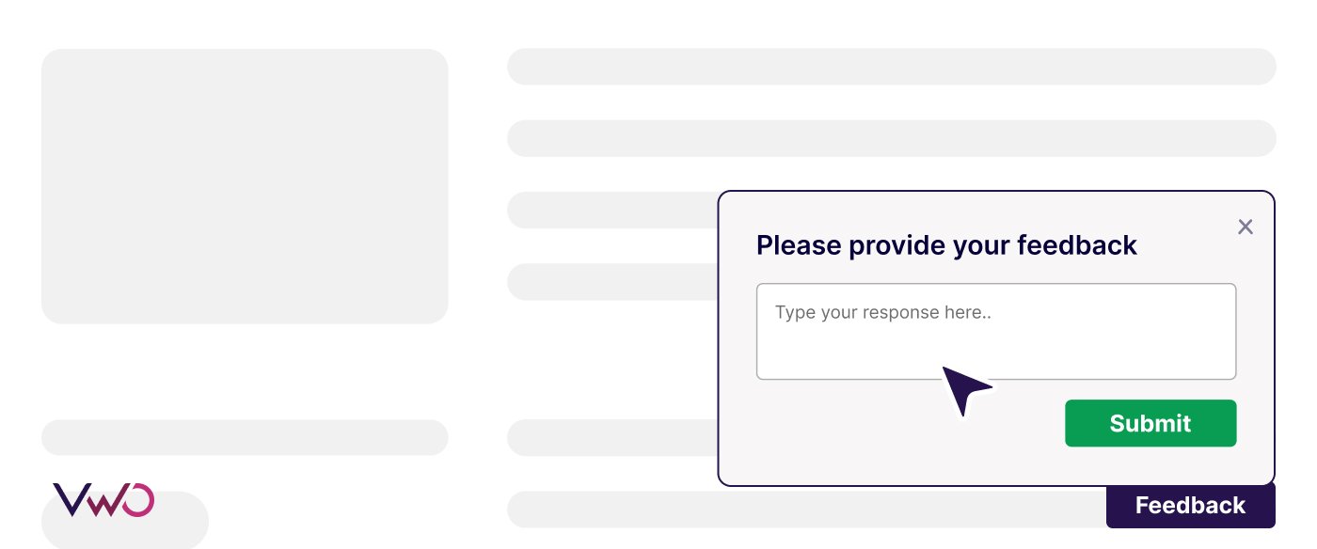Click the green Submit button
The width and height of the screenshot is (1317, 549).
(x=1150, y=423)
